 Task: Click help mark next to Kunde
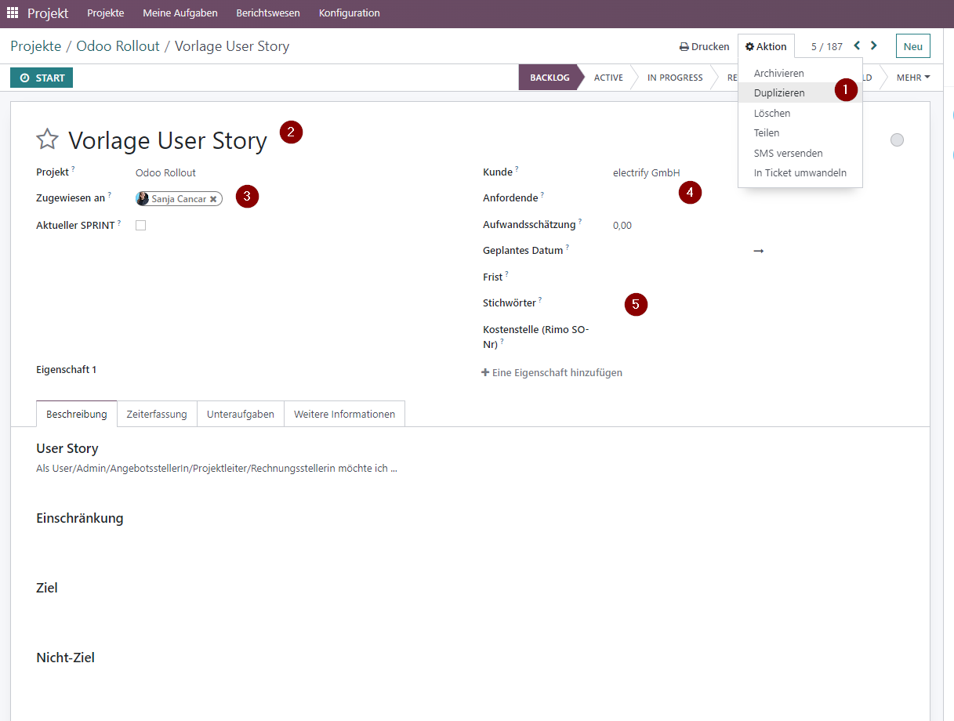click(517, 168)
